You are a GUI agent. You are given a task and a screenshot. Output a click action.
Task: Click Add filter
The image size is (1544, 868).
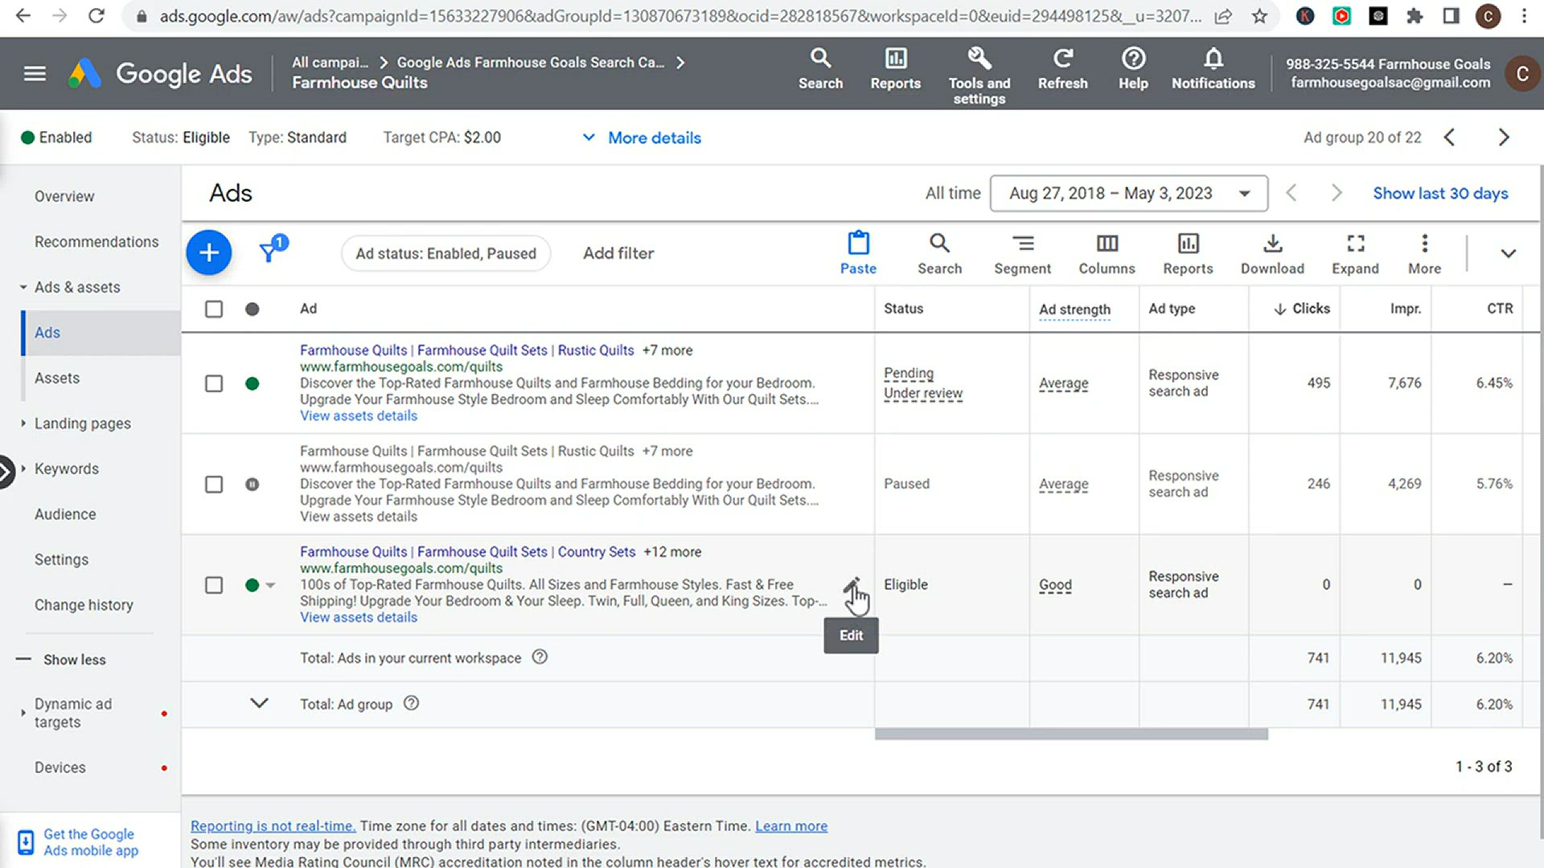tap(618, 253)
